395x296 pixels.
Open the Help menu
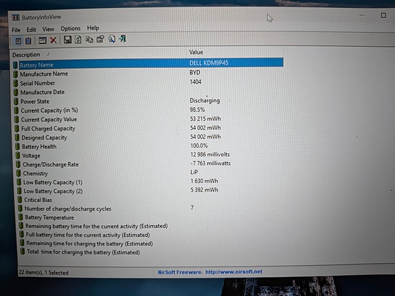point(93,28)
